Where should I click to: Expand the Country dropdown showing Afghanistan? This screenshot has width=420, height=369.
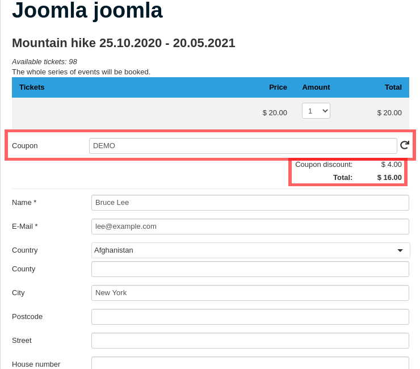pos(250,250)
